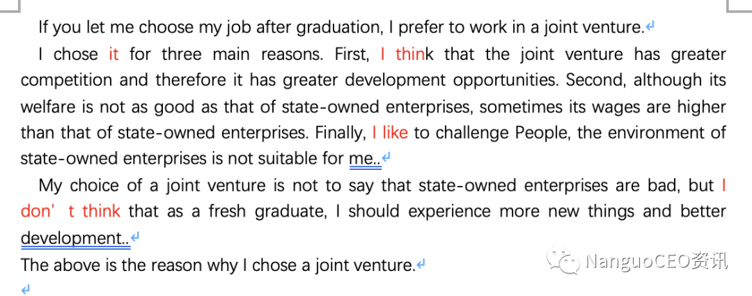This screenshot has width=752, height=296.
Task: Click the underlined word "me.."
Action: (x=365, y=159)
